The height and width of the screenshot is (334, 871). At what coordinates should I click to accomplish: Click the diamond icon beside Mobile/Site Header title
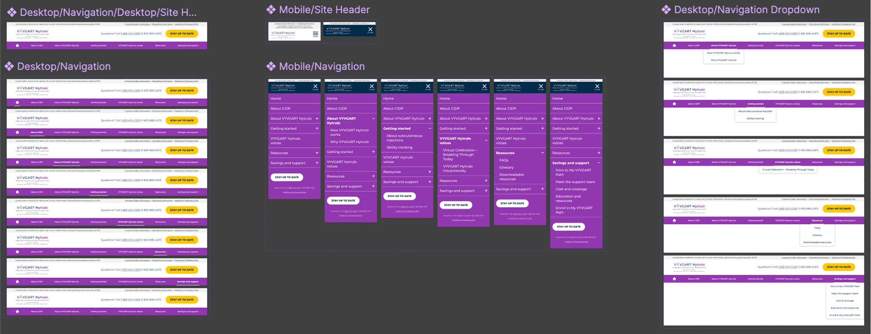tap(271, 10)
